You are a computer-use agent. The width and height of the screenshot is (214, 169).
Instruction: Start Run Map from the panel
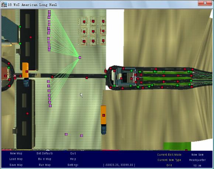(x=45, y=165)
